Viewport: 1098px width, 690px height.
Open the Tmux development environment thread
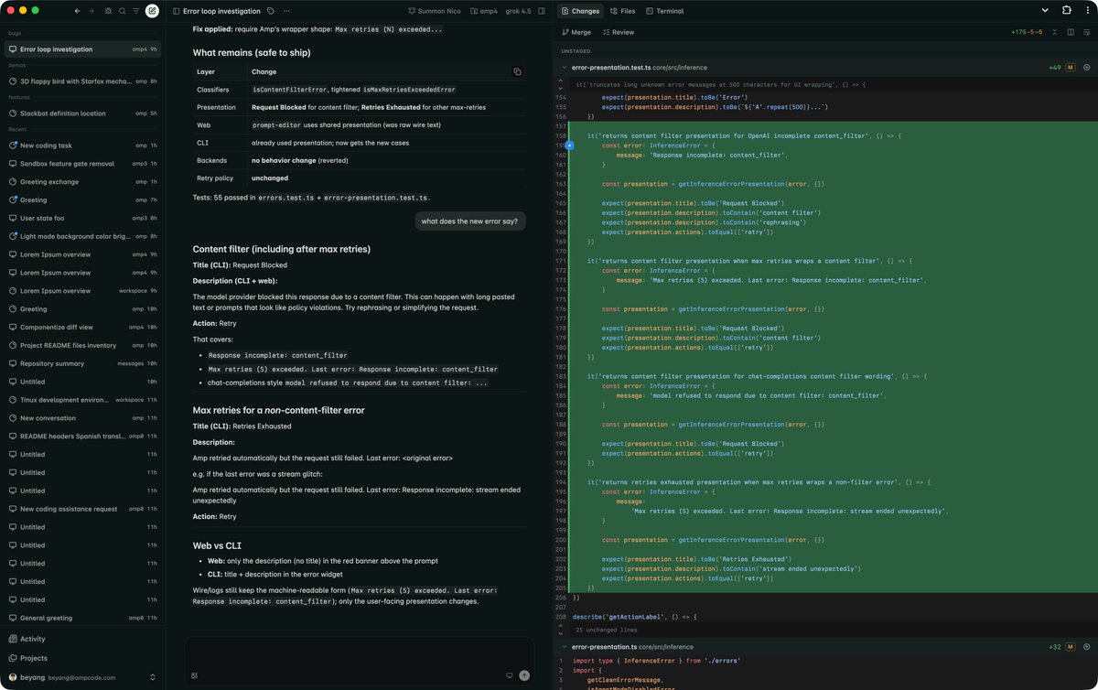click(x=82, y=400)
